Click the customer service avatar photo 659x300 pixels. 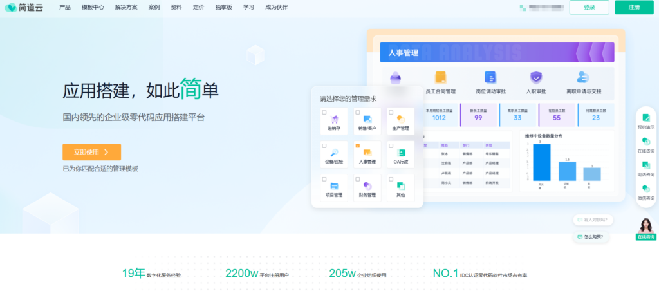tap(646, 225)
